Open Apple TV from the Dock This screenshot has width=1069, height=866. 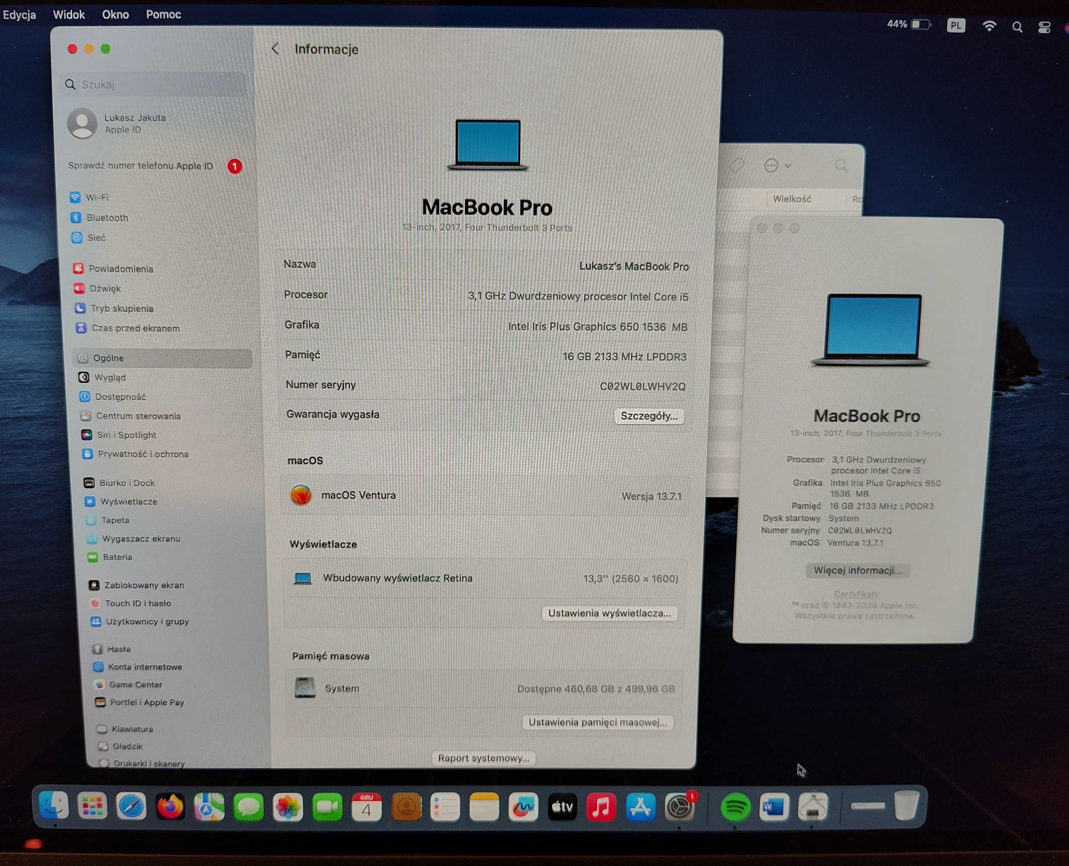pyautogui.click(x=562, y=806)
